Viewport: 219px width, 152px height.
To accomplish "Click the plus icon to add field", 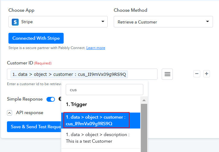I will 207,74.
